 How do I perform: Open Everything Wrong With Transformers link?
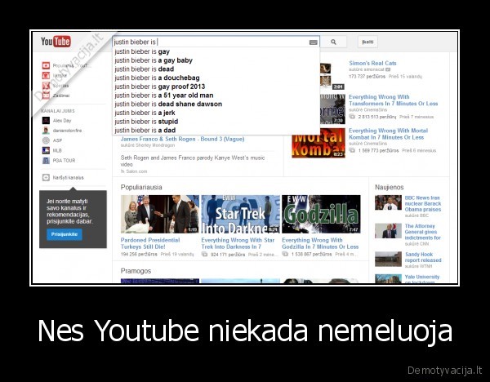[393, 100]
